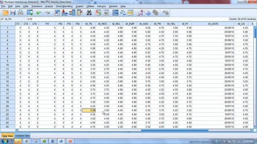Undo the last action with the green arrow
This screenshot has width=257, height=144.
[x=39, y=12]
